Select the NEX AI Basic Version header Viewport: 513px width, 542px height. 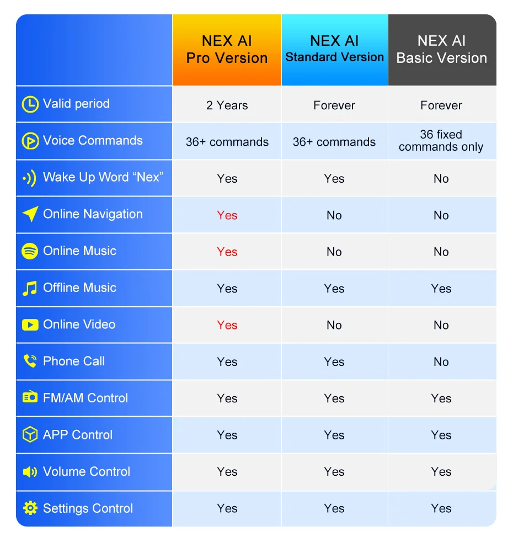(x=442, y=50)
